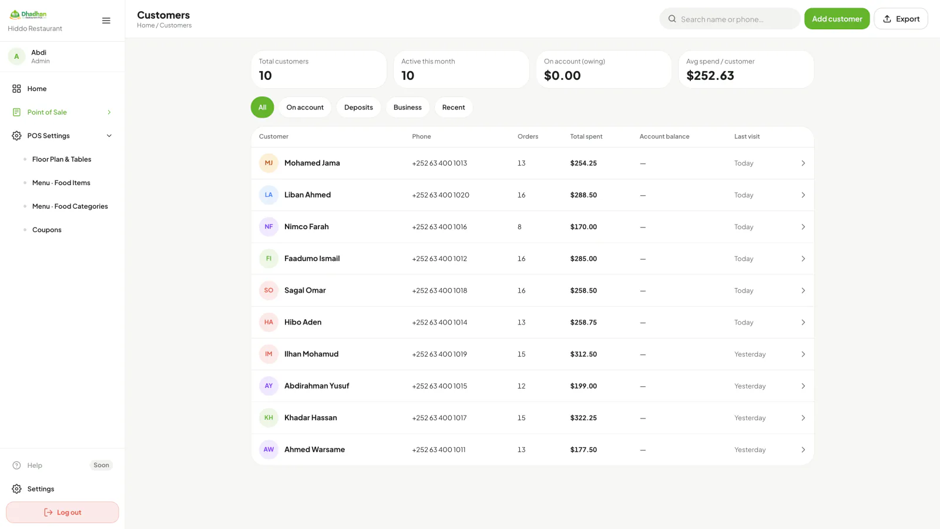Click the LA avatar for Liban Ahmed
This screenshot has height=529, width=940.
coord(268,195)
